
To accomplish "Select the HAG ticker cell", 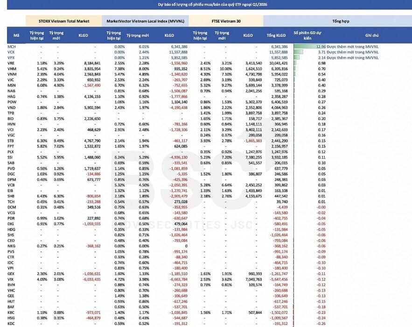I will pyautogui.click(x=11, y=97).
